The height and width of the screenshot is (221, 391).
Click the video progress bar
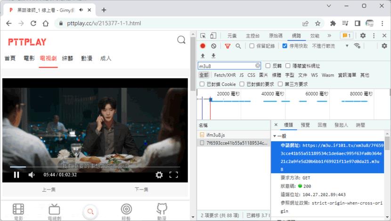coord(95,167)
